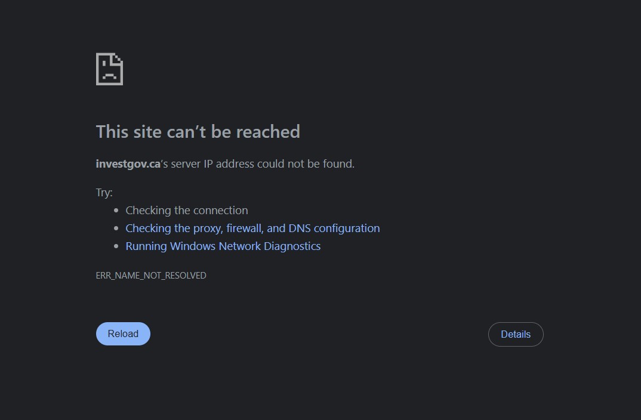Click the word "reached" in the heading
The height and width of the screenshot is (420, 641).
point(268,132)
